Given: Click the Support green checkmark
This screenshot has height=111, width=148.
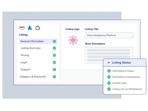Looking at the screenshot, I should pos(54,70).
